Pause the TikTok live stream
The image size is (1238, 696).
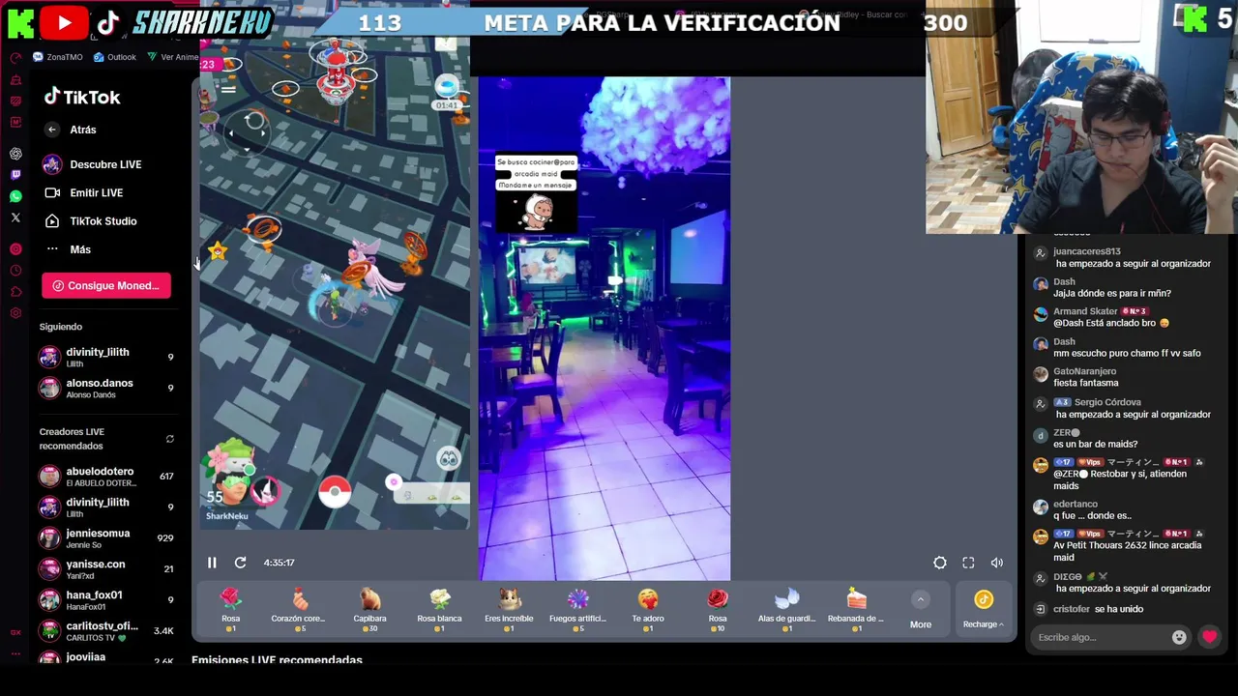click(212, 563)
